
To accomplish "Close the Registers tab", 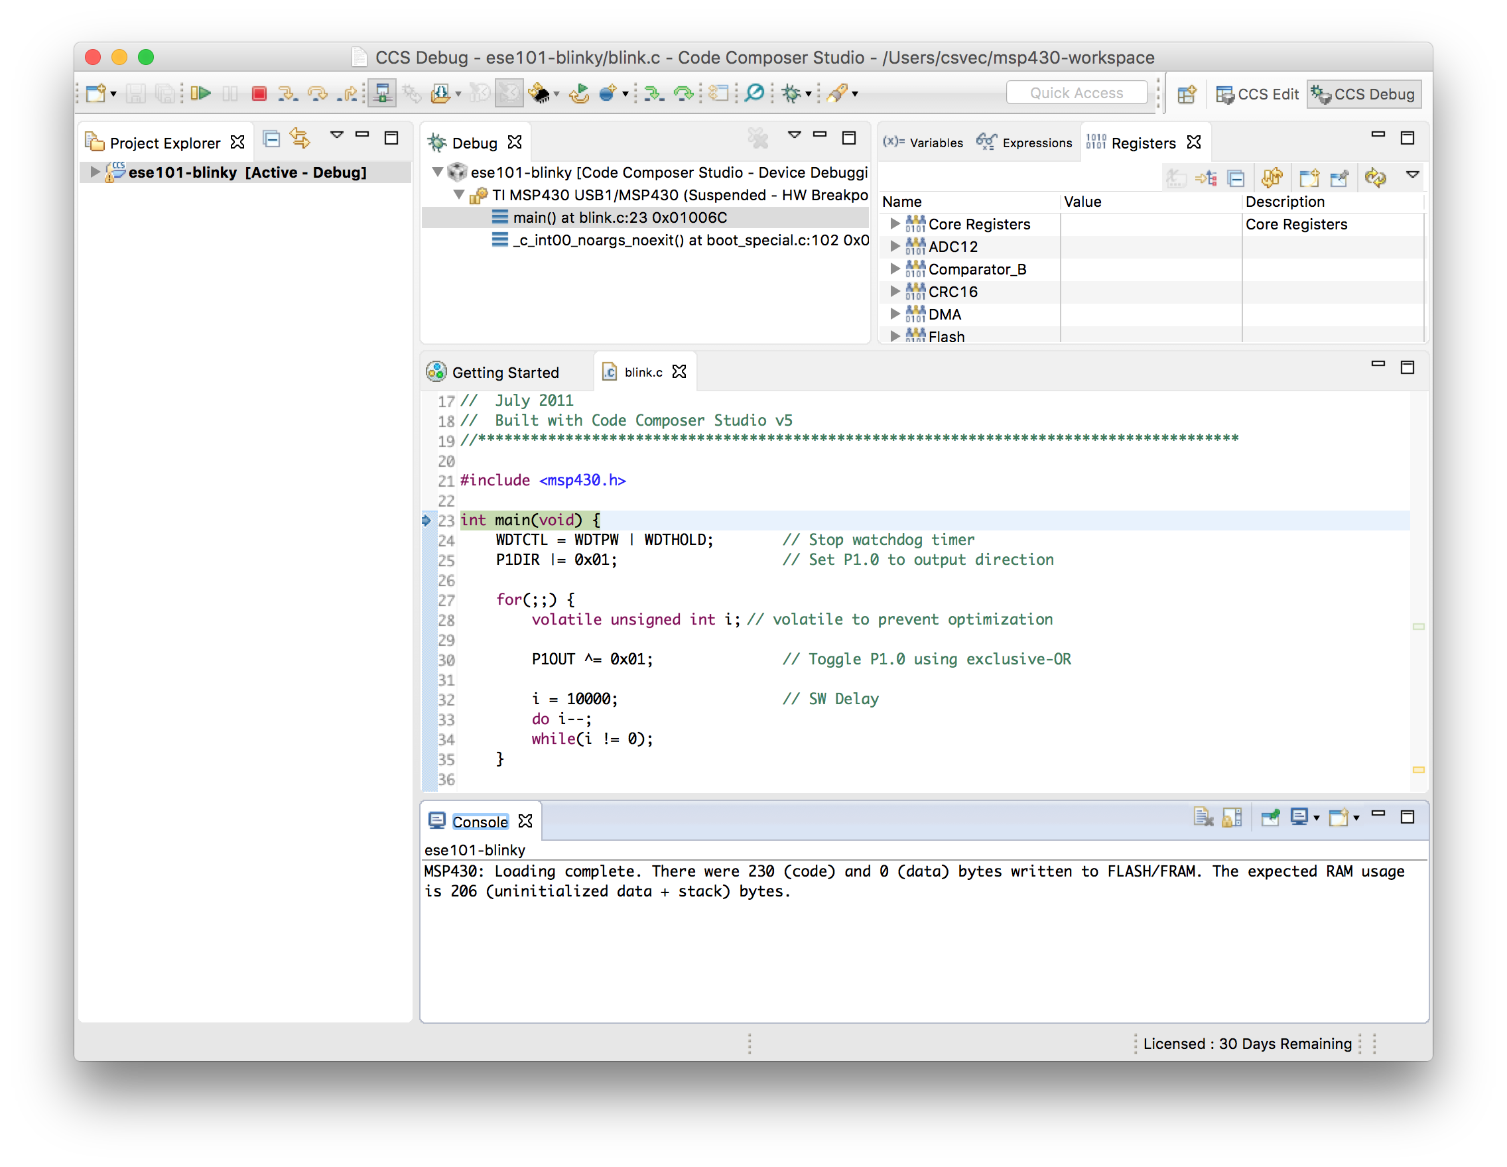I will tap(1194, 142).
